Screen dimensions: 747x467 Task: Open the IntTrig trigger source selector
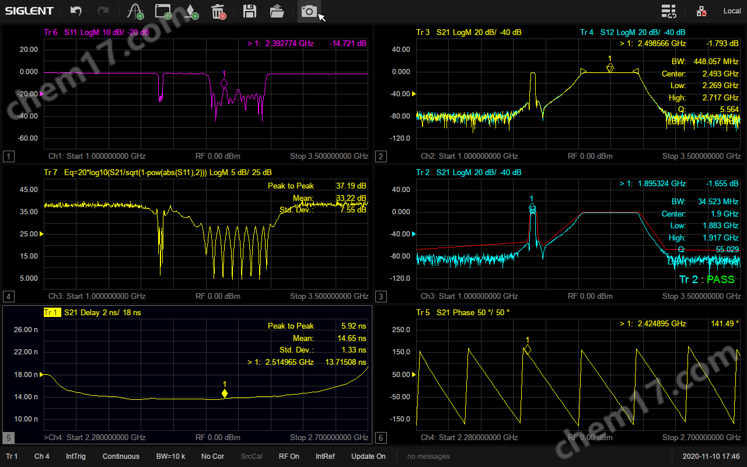(75, 456)
